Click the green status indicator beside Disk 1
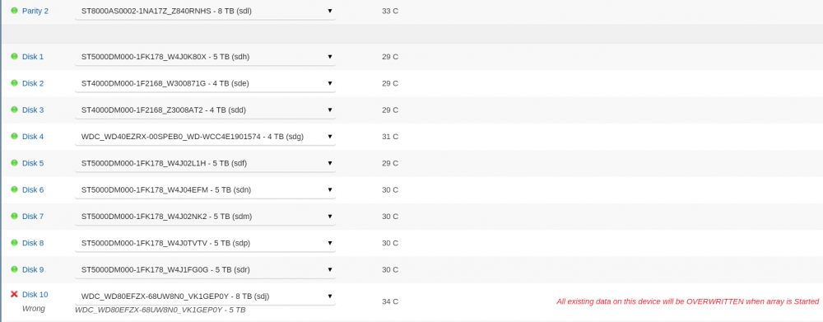Screen dimensions: 823x322 click(x=14, y=56)
